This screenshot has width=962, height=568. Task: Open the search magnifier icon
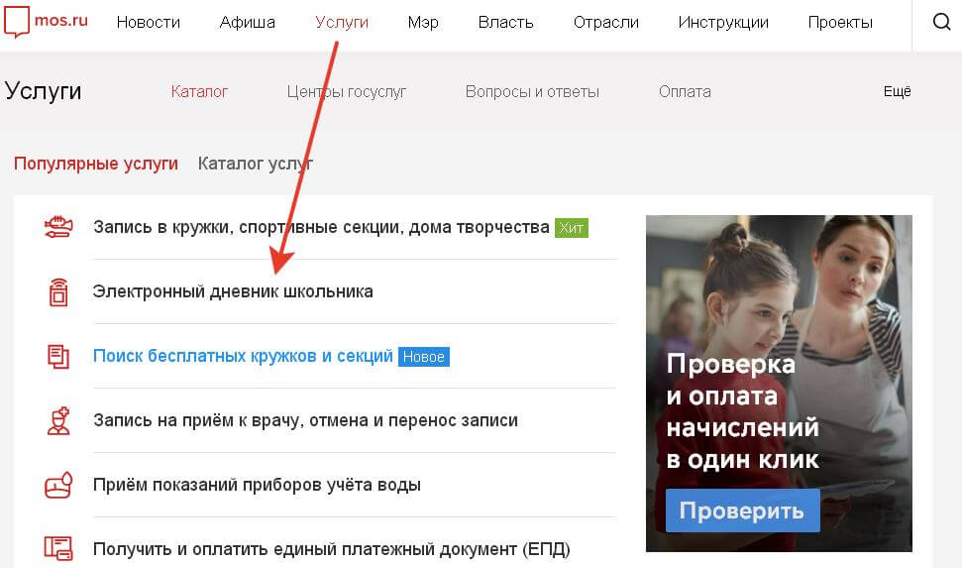(x=941, y=22)
